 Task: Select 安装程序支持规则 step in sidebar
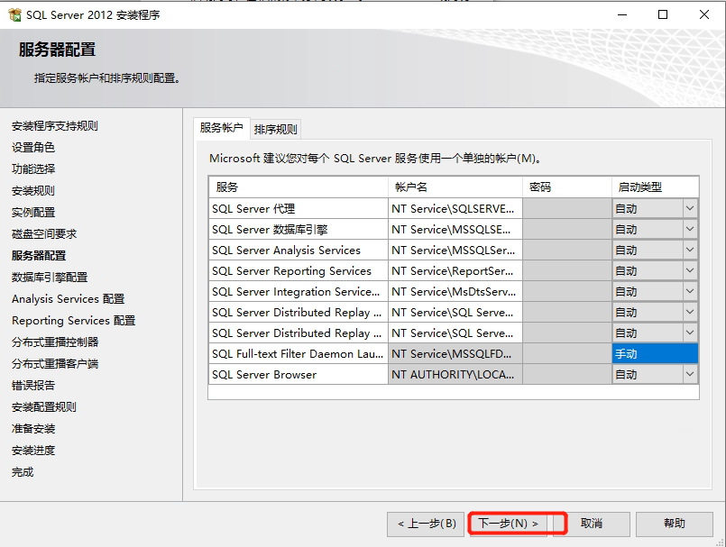click(x=55, y=126)
